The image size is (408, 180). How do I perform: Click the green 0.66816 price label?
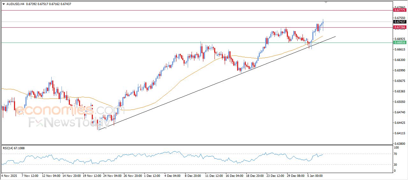tap(400, 43)
